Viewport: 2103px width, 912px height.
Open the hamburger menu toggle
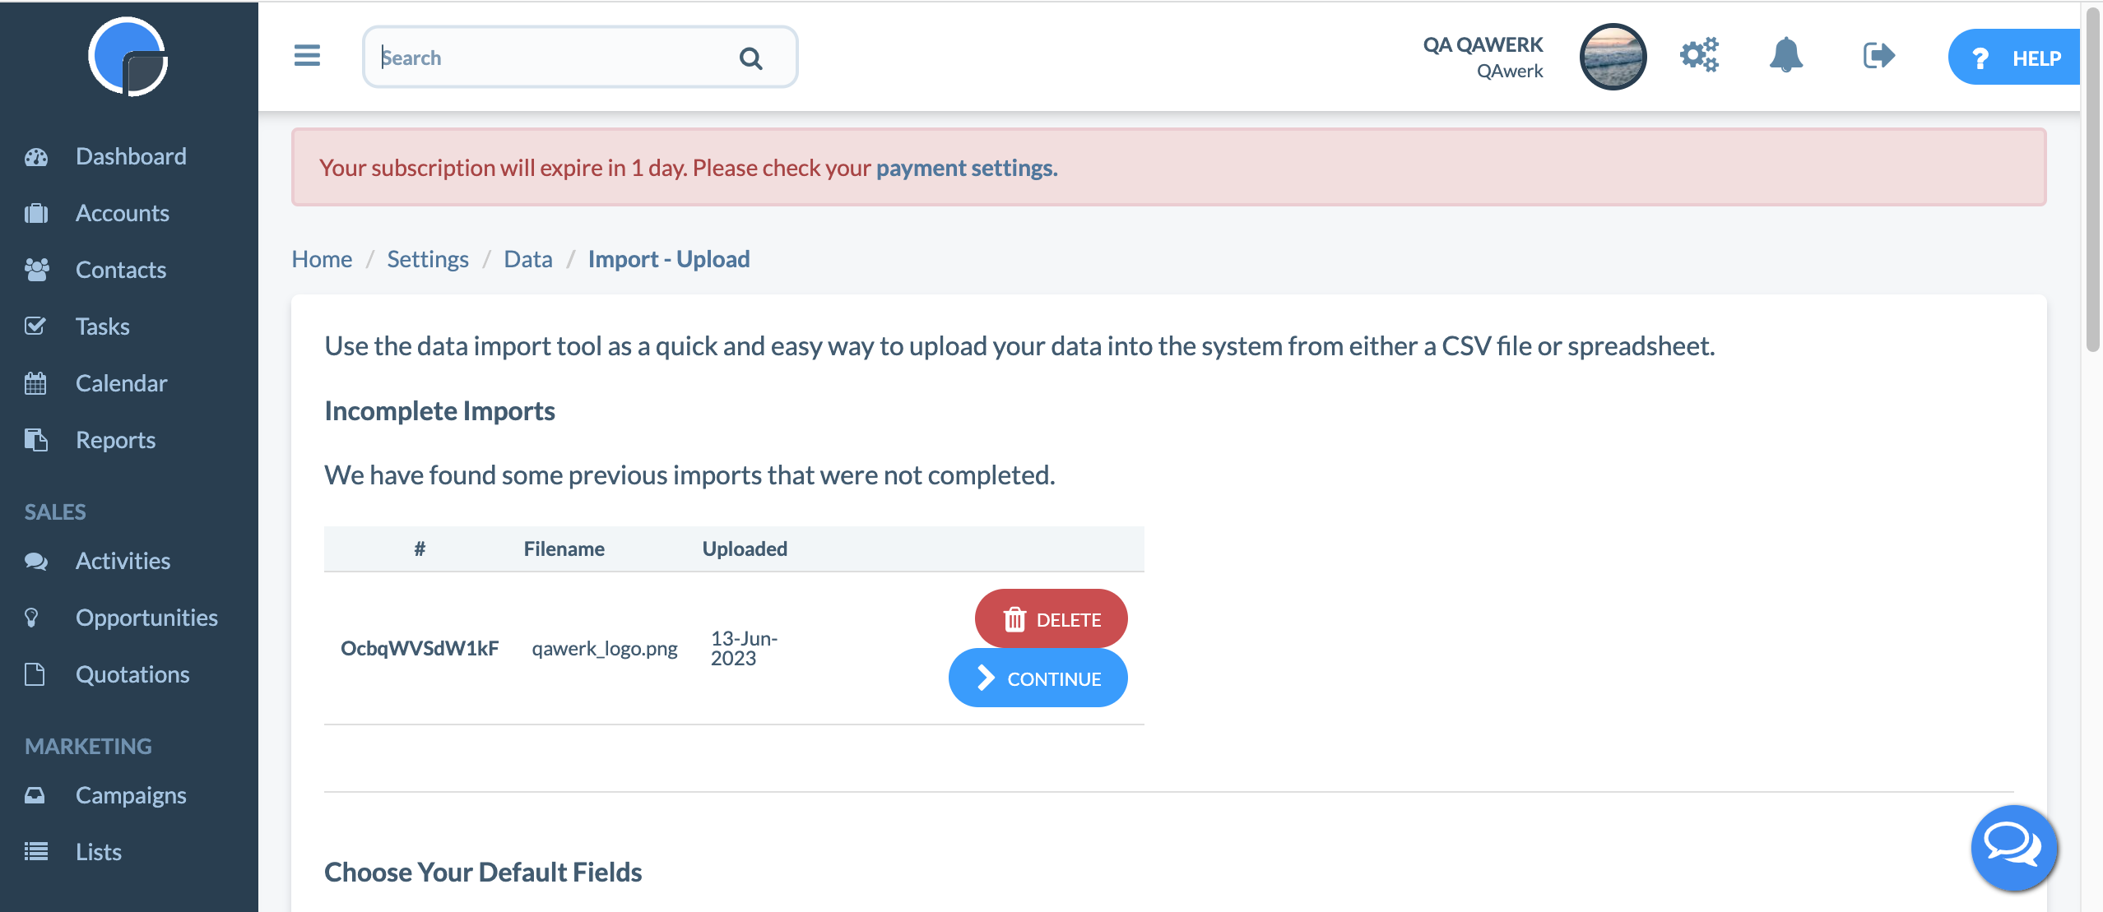[307, 55]
